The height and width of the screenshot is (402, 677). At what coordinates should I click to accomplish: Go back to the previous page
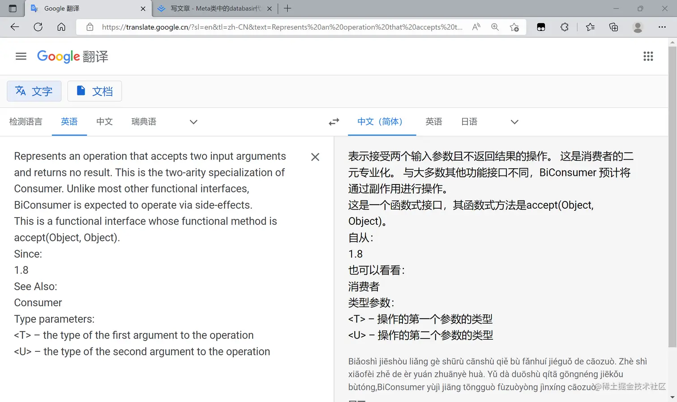[x=15, y=27]
